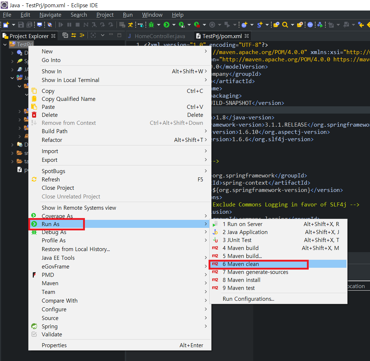Click the pom file row in tree

[22, 170]
